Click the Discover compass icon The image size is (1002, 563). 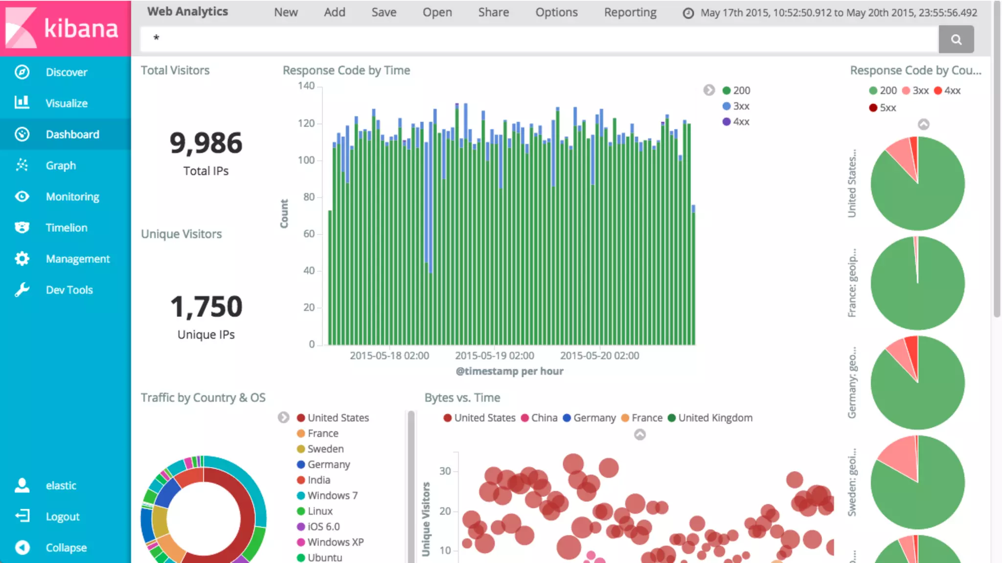[22, 72]
